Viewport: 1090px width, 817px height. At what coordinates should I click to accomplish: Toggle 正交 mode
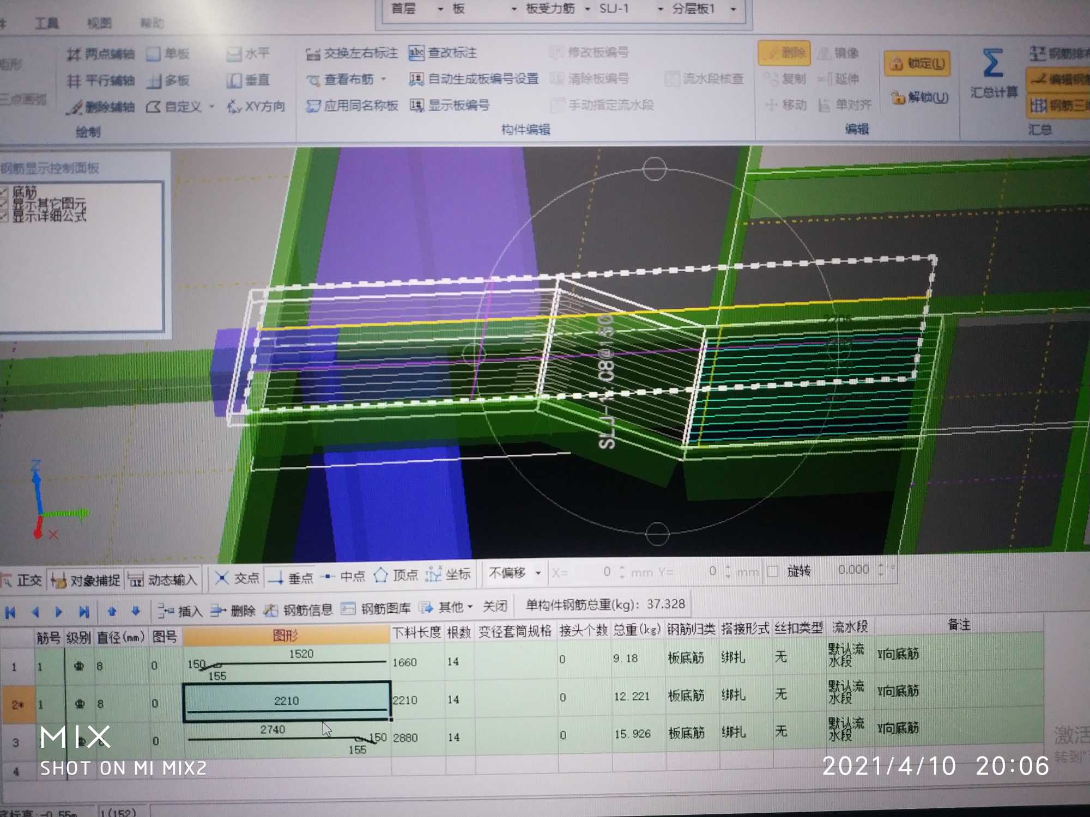pos(22,581)
